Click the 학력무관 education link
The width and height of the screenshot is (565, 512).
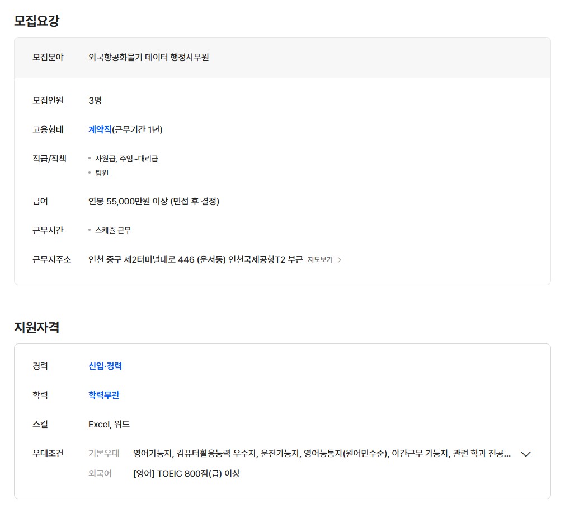(x=104, y=395)
